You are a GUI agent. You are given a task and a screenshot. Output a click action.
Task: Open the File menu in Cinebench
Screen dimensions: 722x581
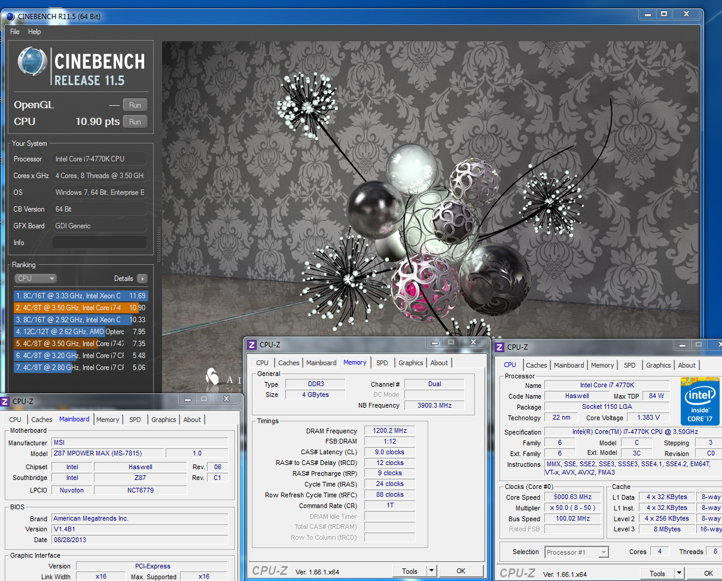[x=15, y=32]
